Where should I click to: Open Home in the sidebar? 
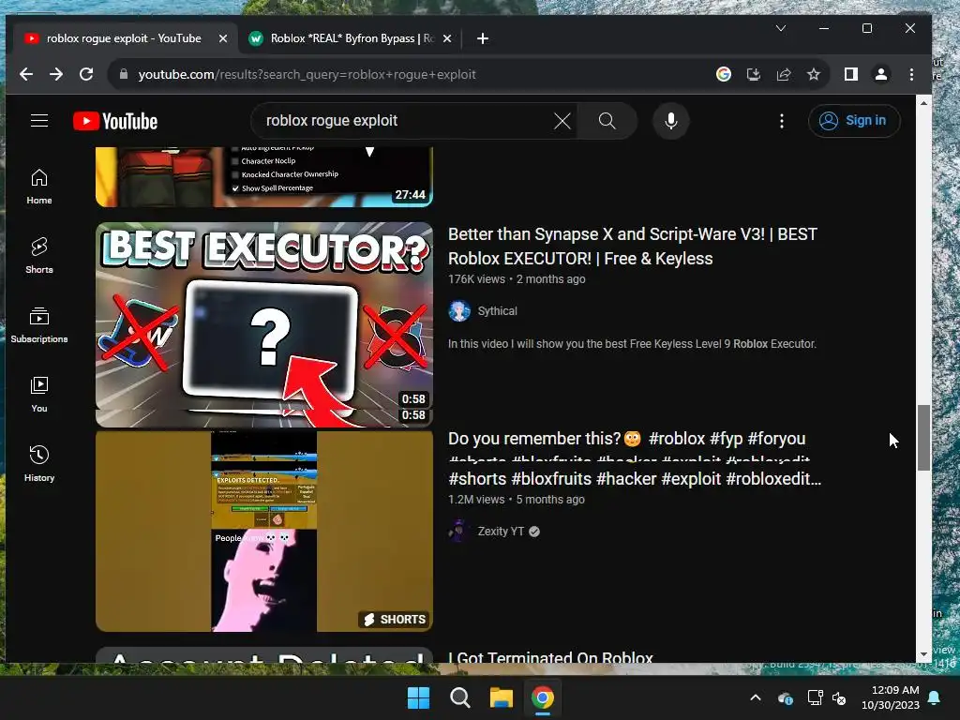(39, 187)
